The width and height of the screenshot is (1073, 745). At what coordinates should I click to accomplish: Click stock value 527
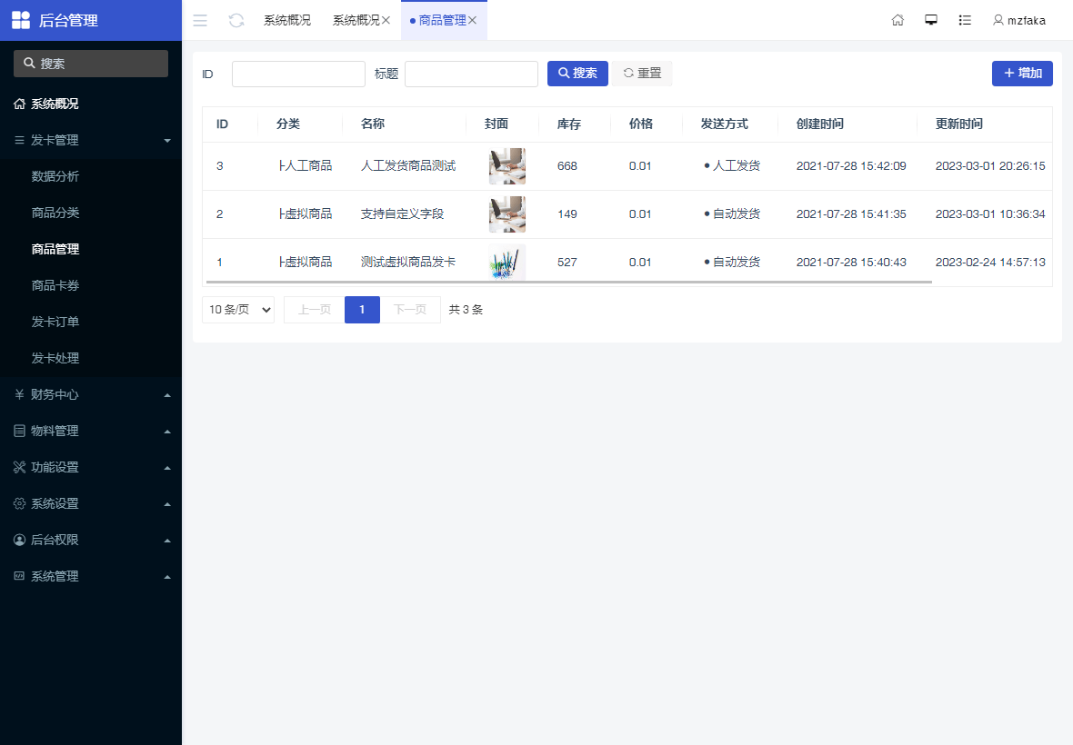[x=567, y=262]
